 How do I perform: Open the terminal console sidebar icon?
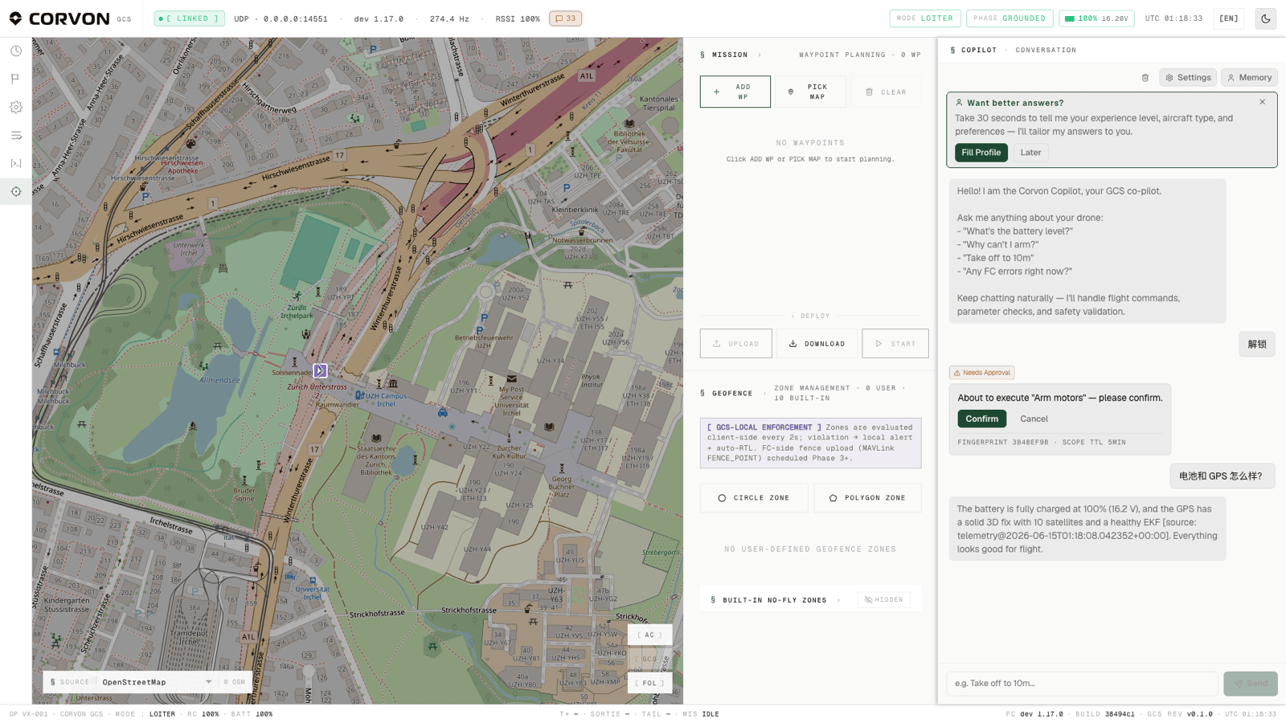(x=16, y=163)
